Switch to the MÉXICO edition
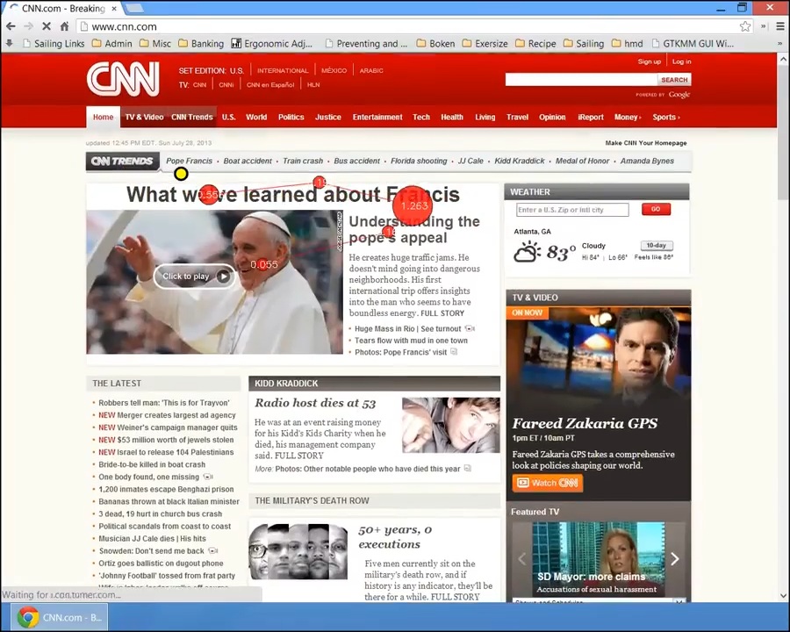The width and height of the screenshot is (790, 632). coord(334,70)
